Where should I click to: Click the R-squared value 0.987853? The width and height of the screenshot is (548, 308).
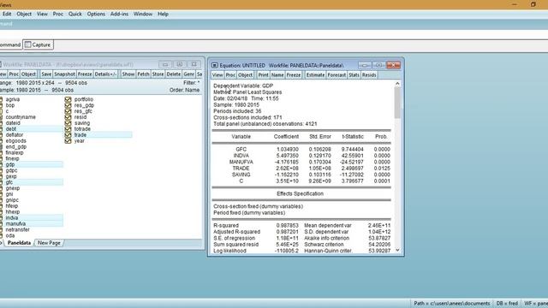click(x=288, y=226)
